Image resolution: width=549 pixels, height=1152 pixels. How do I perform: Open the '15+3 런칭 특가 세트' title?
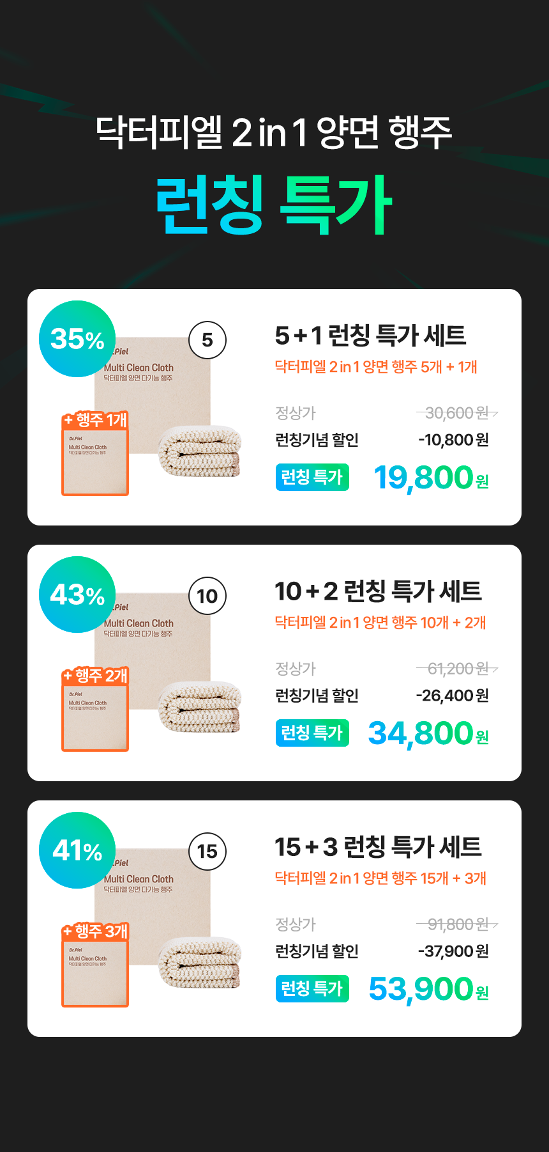pyautogui.click(x=378, y=847)
